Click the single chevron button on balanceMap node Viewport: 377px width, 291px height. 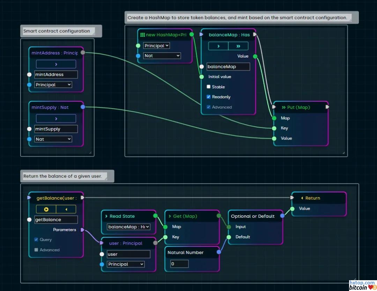[x=218, y=46]
